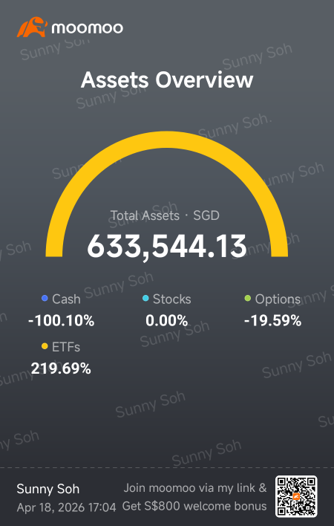Tap the 633,544.13 total assets figure
334x526 pixels.
click(167, 246)
